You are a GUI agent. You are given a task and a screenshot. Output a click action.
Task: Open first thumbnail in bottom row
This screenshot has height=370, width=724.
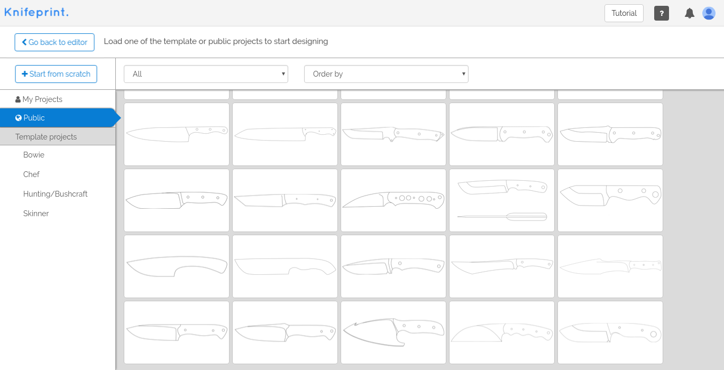tap(177, 332)
